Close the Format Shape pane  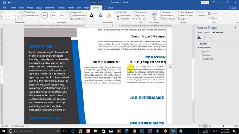(x=235, y=27)
